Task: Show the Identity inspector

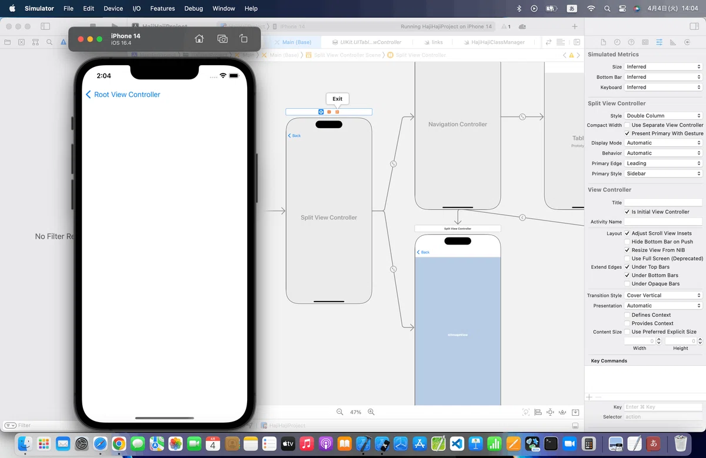Action: [645, 42]
